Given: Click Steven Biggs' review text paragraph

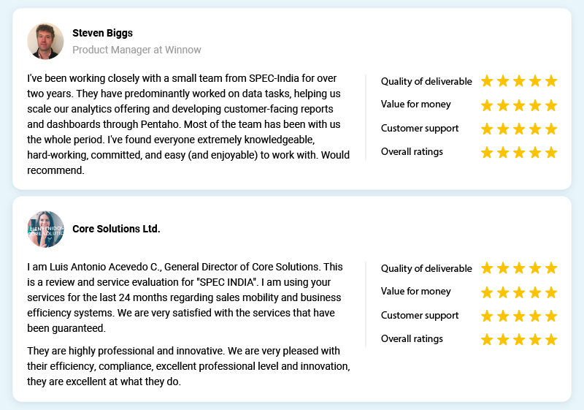Looking at the screenshot, I should click(188, 124).
